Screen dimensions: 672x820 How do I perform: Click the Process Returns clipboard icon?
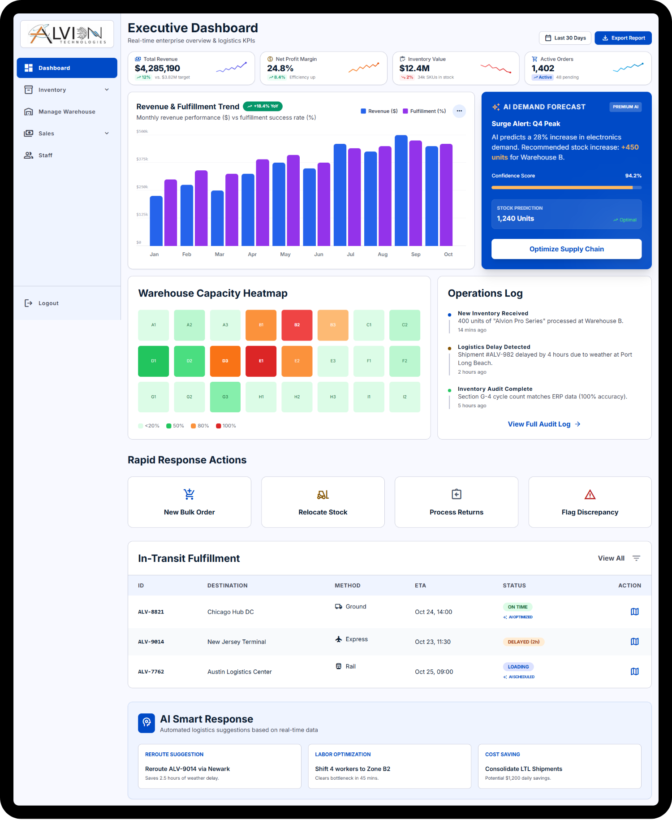coord(457,494)
